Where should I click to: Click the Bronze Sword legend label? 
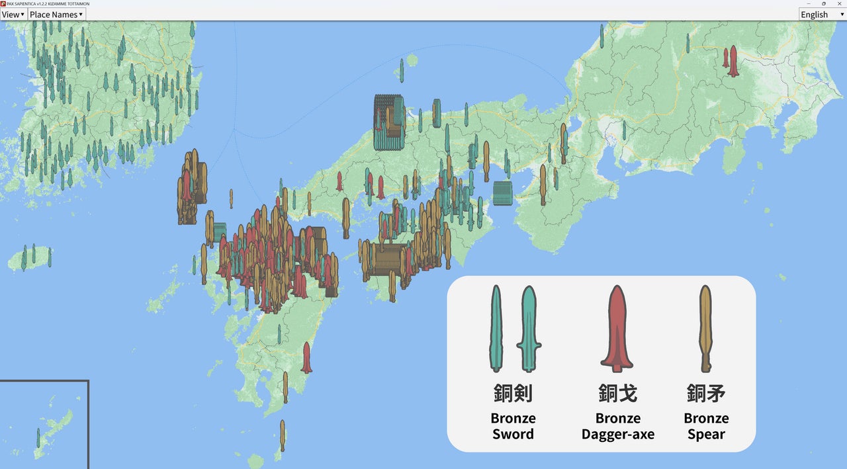point(513,426)
